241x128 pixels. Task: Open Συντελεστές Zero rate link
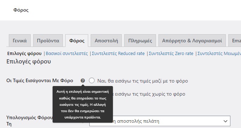(171, 54)
